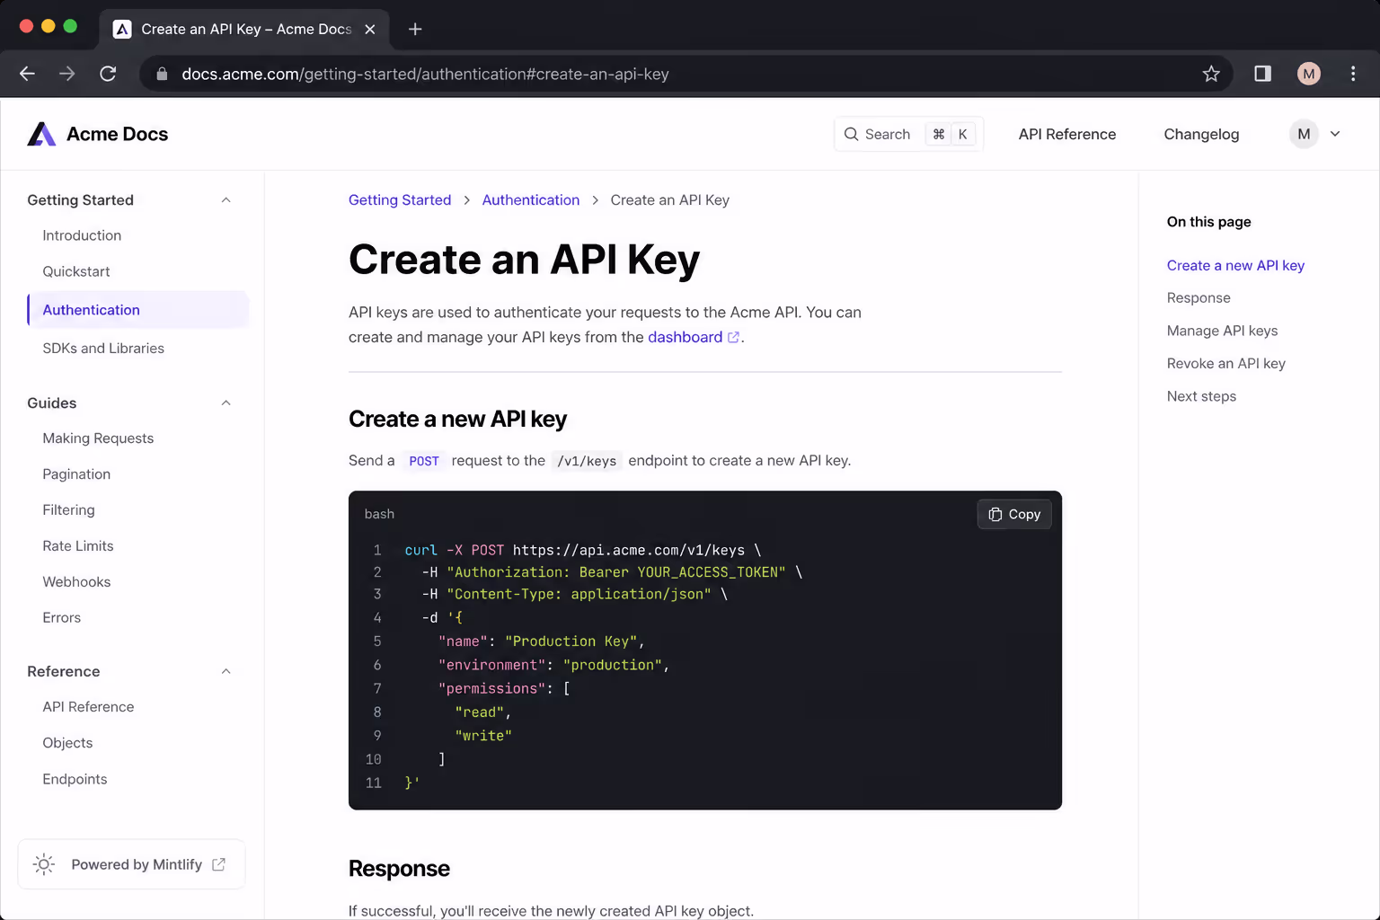1380x920 pixels.
Task: Copy the bash code snippet
Action: click(1014, 514)
